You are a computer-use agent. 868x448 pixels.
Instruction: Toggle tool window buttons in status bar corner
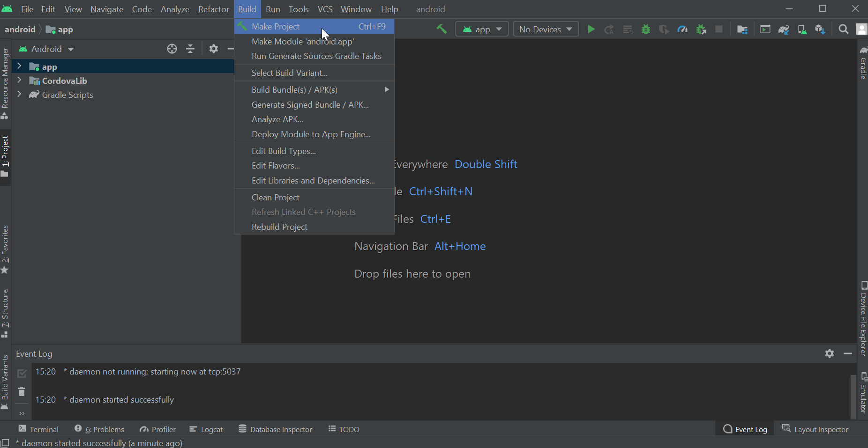[x=5, y=443]
